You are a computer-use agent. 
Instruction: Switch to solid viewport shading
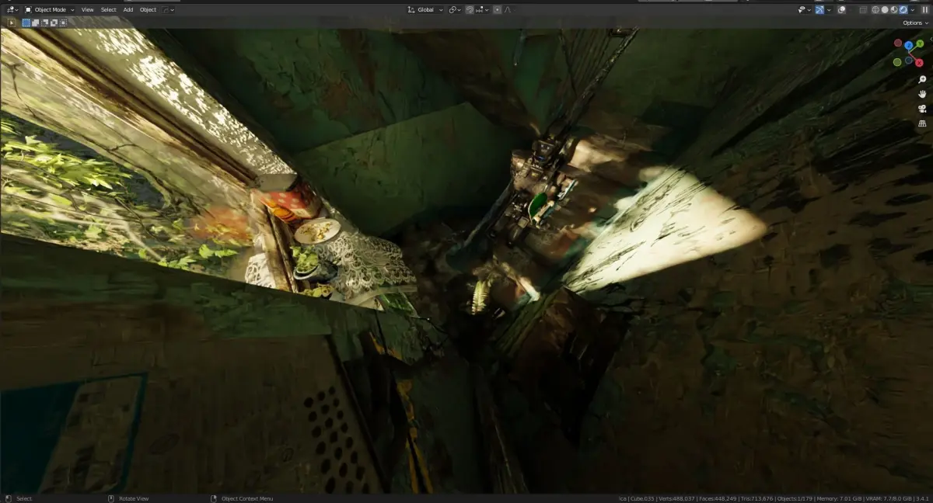coord(885,10)
